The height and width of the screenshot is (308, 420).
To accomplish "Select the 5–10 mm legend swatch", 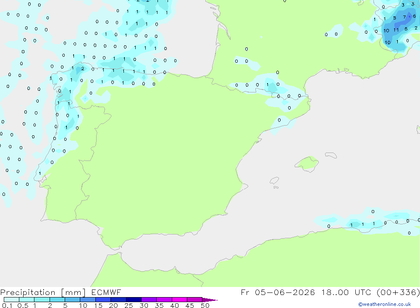I will click(x=73, y=300).
